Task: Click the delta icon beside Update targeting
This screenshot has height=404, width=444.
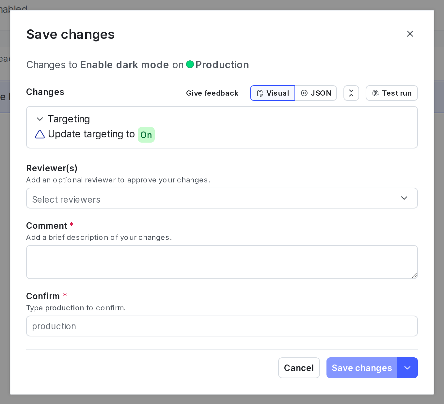Action: [40, 134]
